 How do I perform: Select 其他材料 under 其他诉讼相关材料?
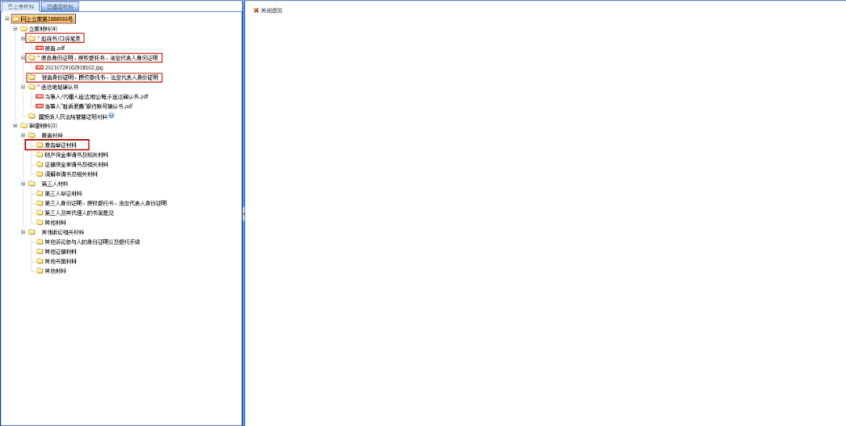[55, 271]
